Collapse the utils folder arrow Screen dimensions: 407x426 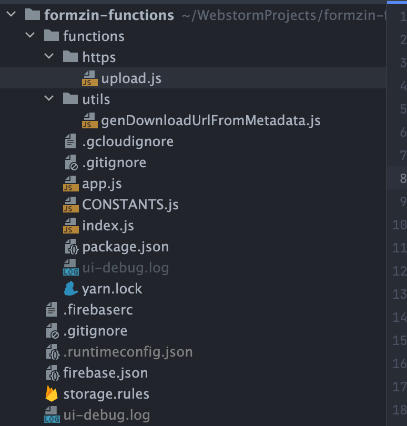(49, 99)
